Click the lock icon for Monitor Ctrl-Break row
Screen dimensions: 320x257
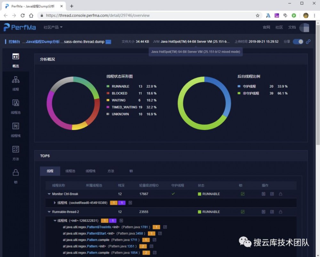(x=280, y=194)
